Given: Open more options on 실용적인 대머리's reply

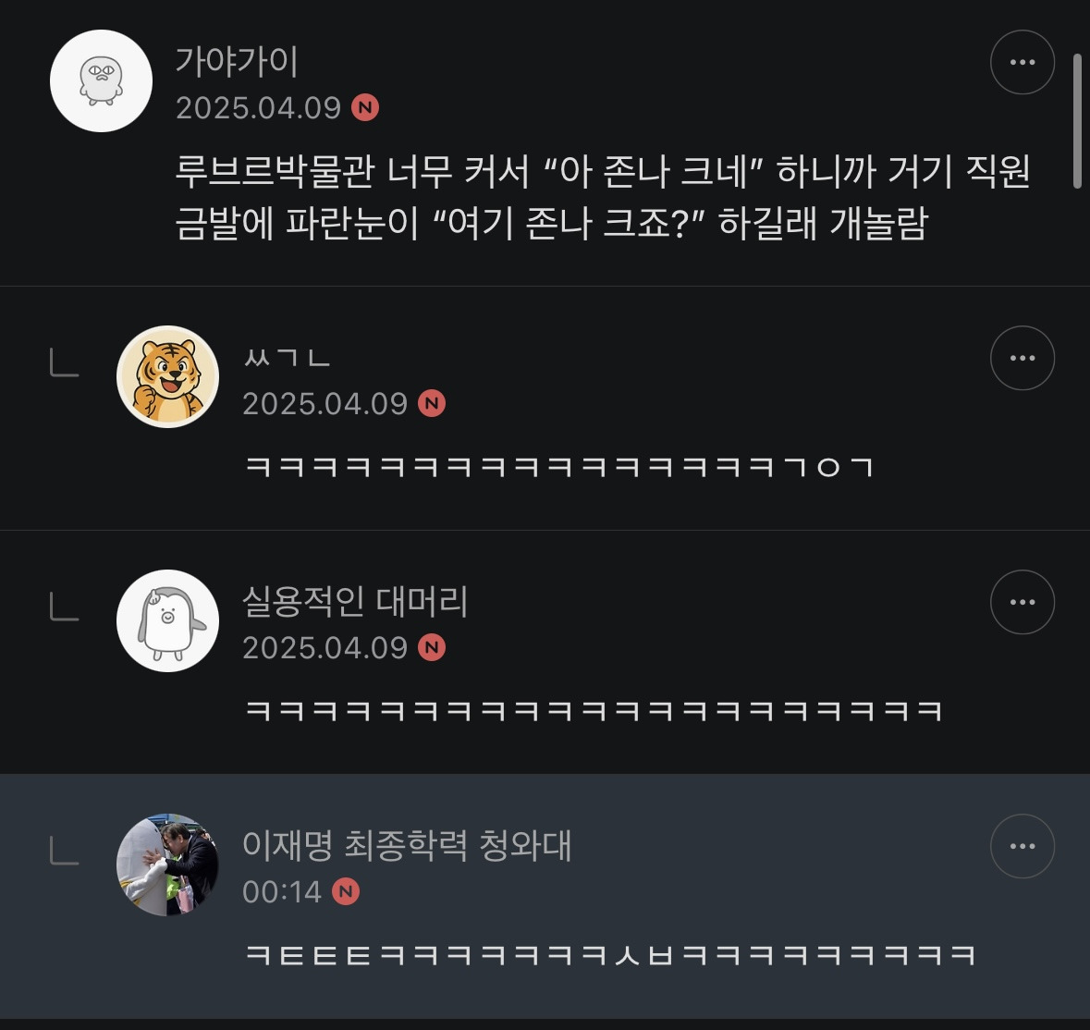Looking at the screenshot, I should (1022, 602).
